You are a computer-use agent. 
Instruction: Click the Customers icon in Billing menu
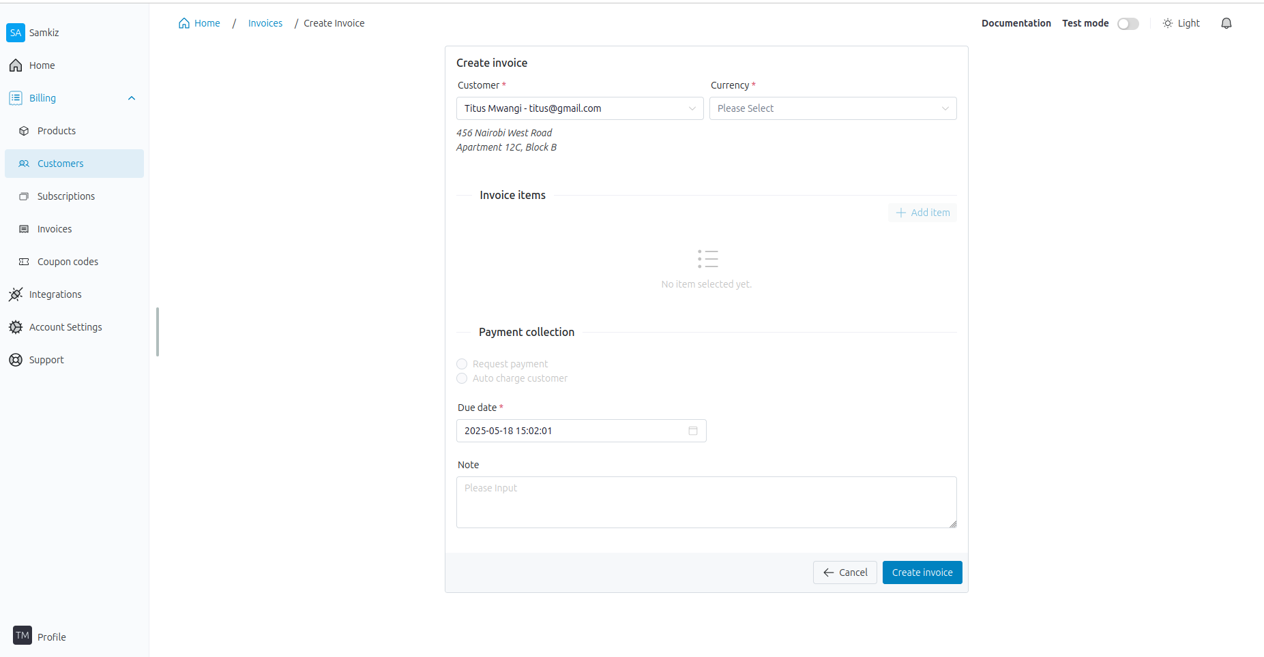click(23, 164)
